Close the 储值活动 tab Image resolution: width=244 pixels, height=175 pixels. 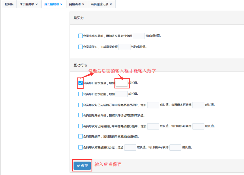[83, 4]
